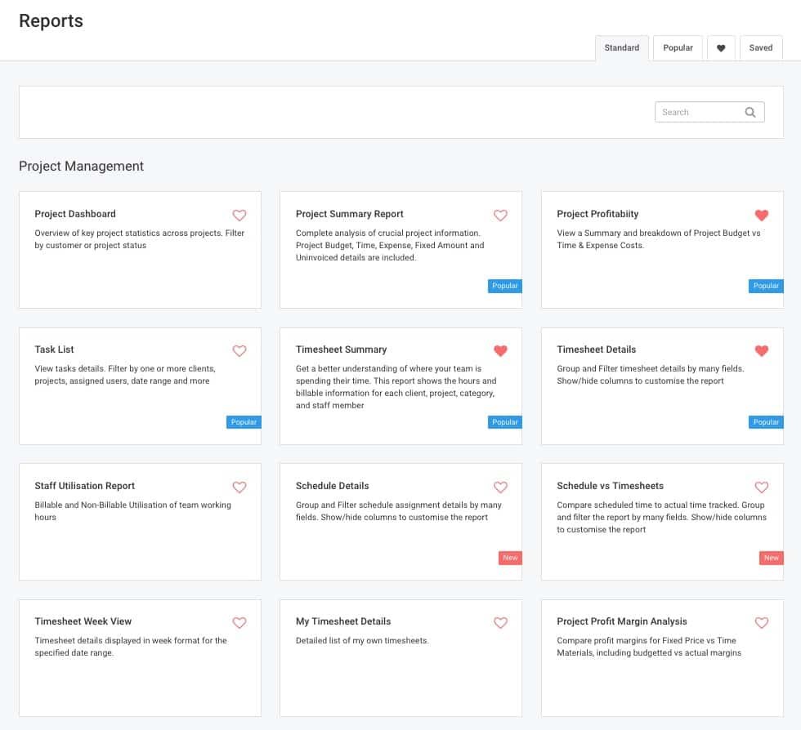Favorite the Project Dashboard report
This screenshot has width=801, height=730.
(x=239, y=216)
